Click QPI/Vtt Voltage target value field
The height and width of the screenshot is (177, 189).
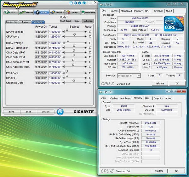coord(55,32)
